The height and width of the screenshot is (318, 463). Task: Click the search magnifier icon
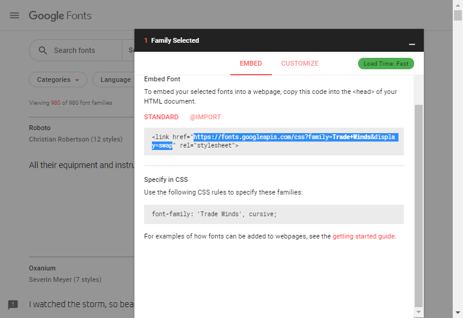[43, 51]
